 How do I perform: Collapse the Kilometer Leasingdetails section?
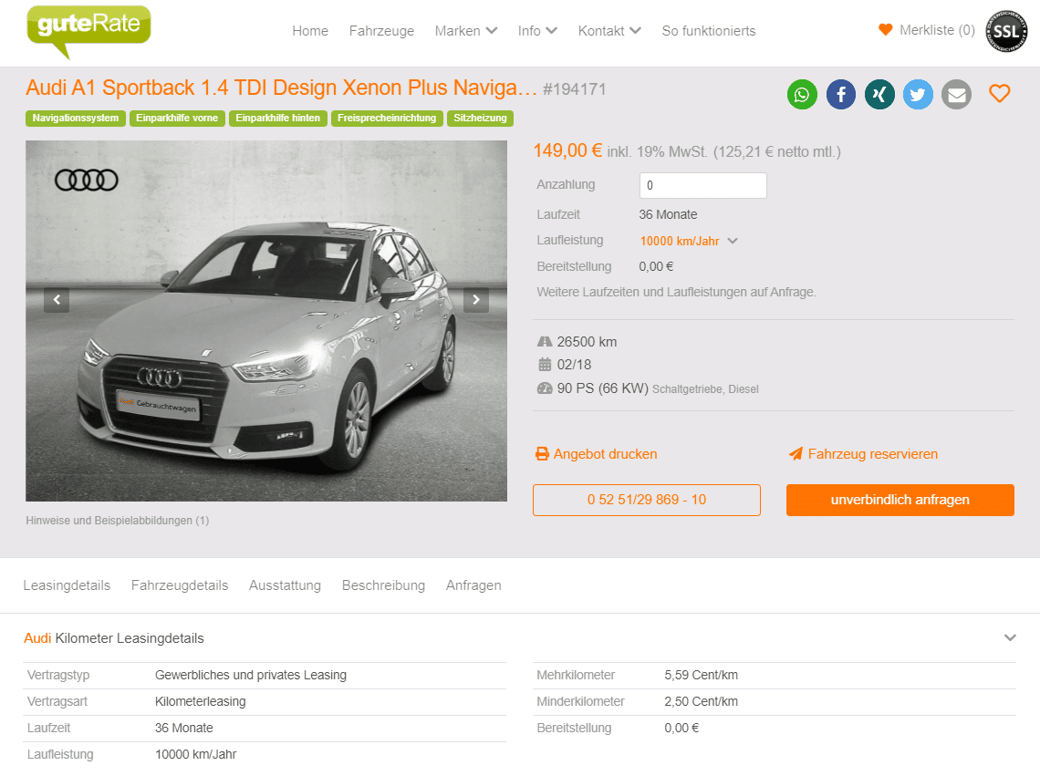coord(1010,638)
